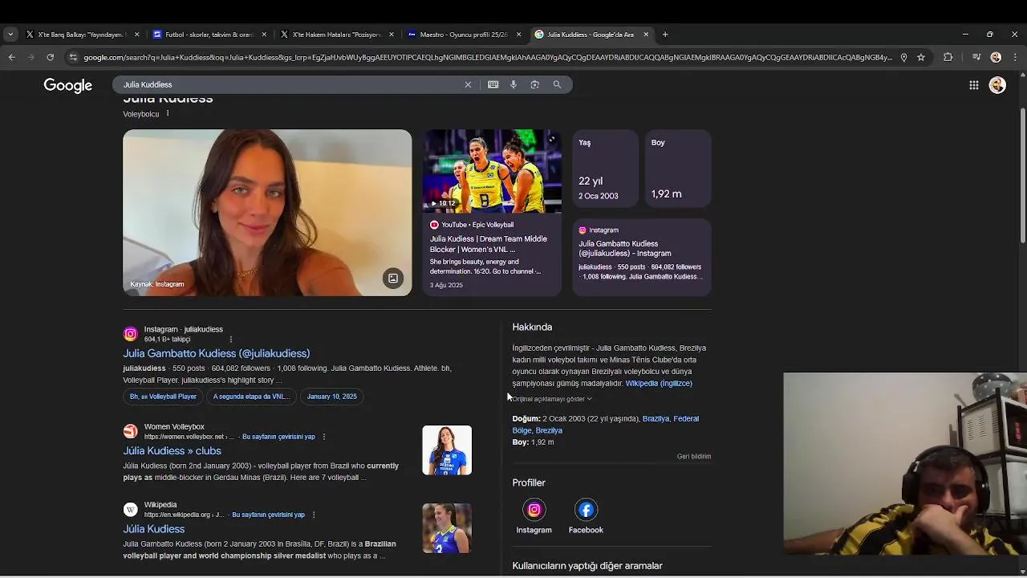
Task: Switch to X'te Barış Balkay tab
Action: pyautogui.click(x=82, y=35)
